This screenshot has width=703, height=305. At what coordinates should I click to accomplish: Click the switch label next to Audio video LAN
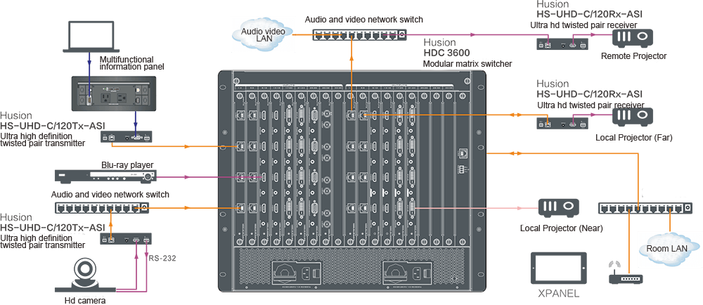tap(364, 20)
